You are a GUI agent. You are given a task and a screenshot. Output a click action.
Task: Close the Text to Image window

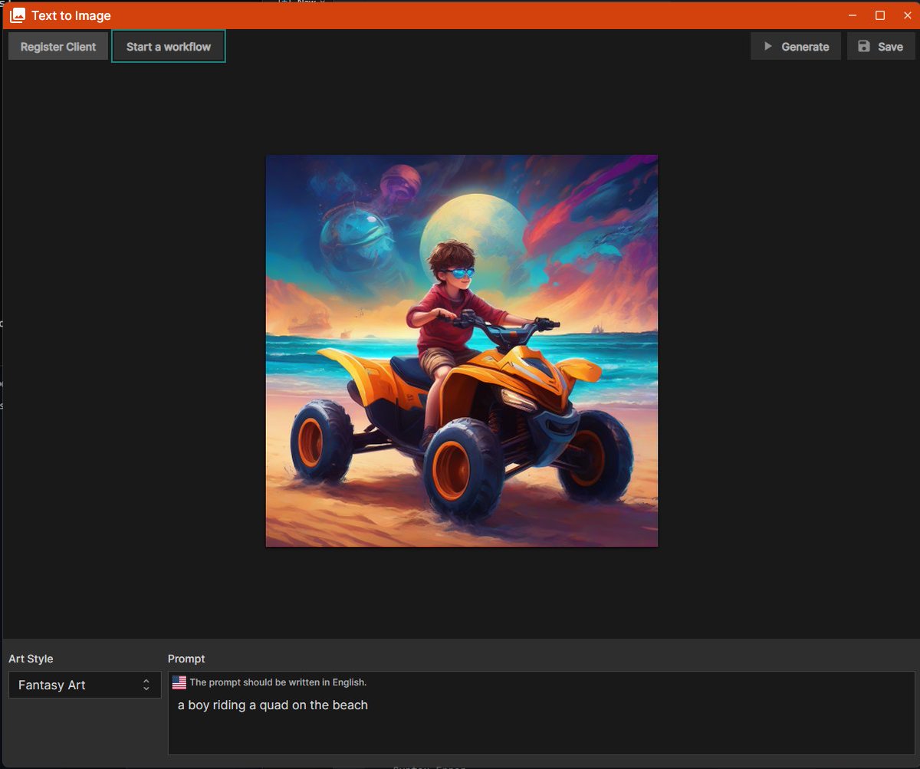908,15
